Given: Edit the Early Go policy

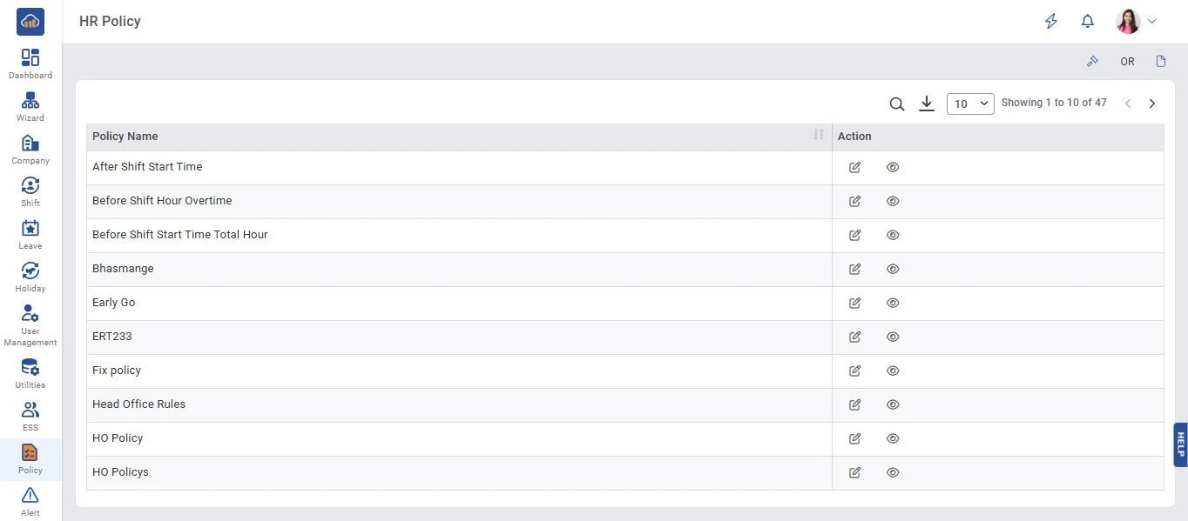Looking at the screenshot, I should point(855,303).
